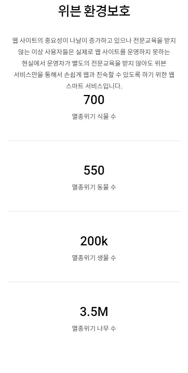
Task: Select the paragraph line starting 웹 사이트의 중요성이
Action: [x=94, y=40]
